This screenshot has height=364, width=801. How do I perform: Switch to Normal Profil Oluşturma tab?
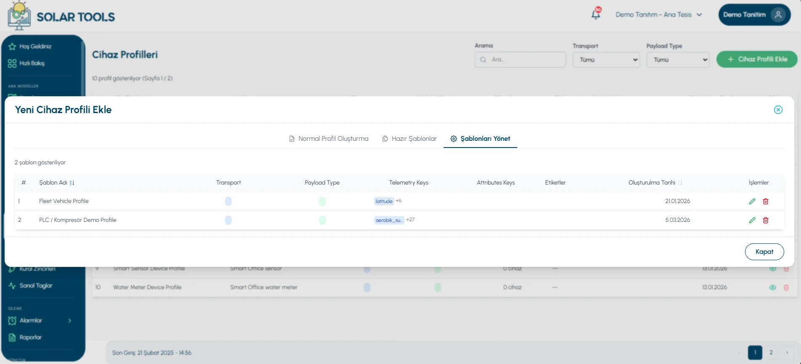point(329,139)
